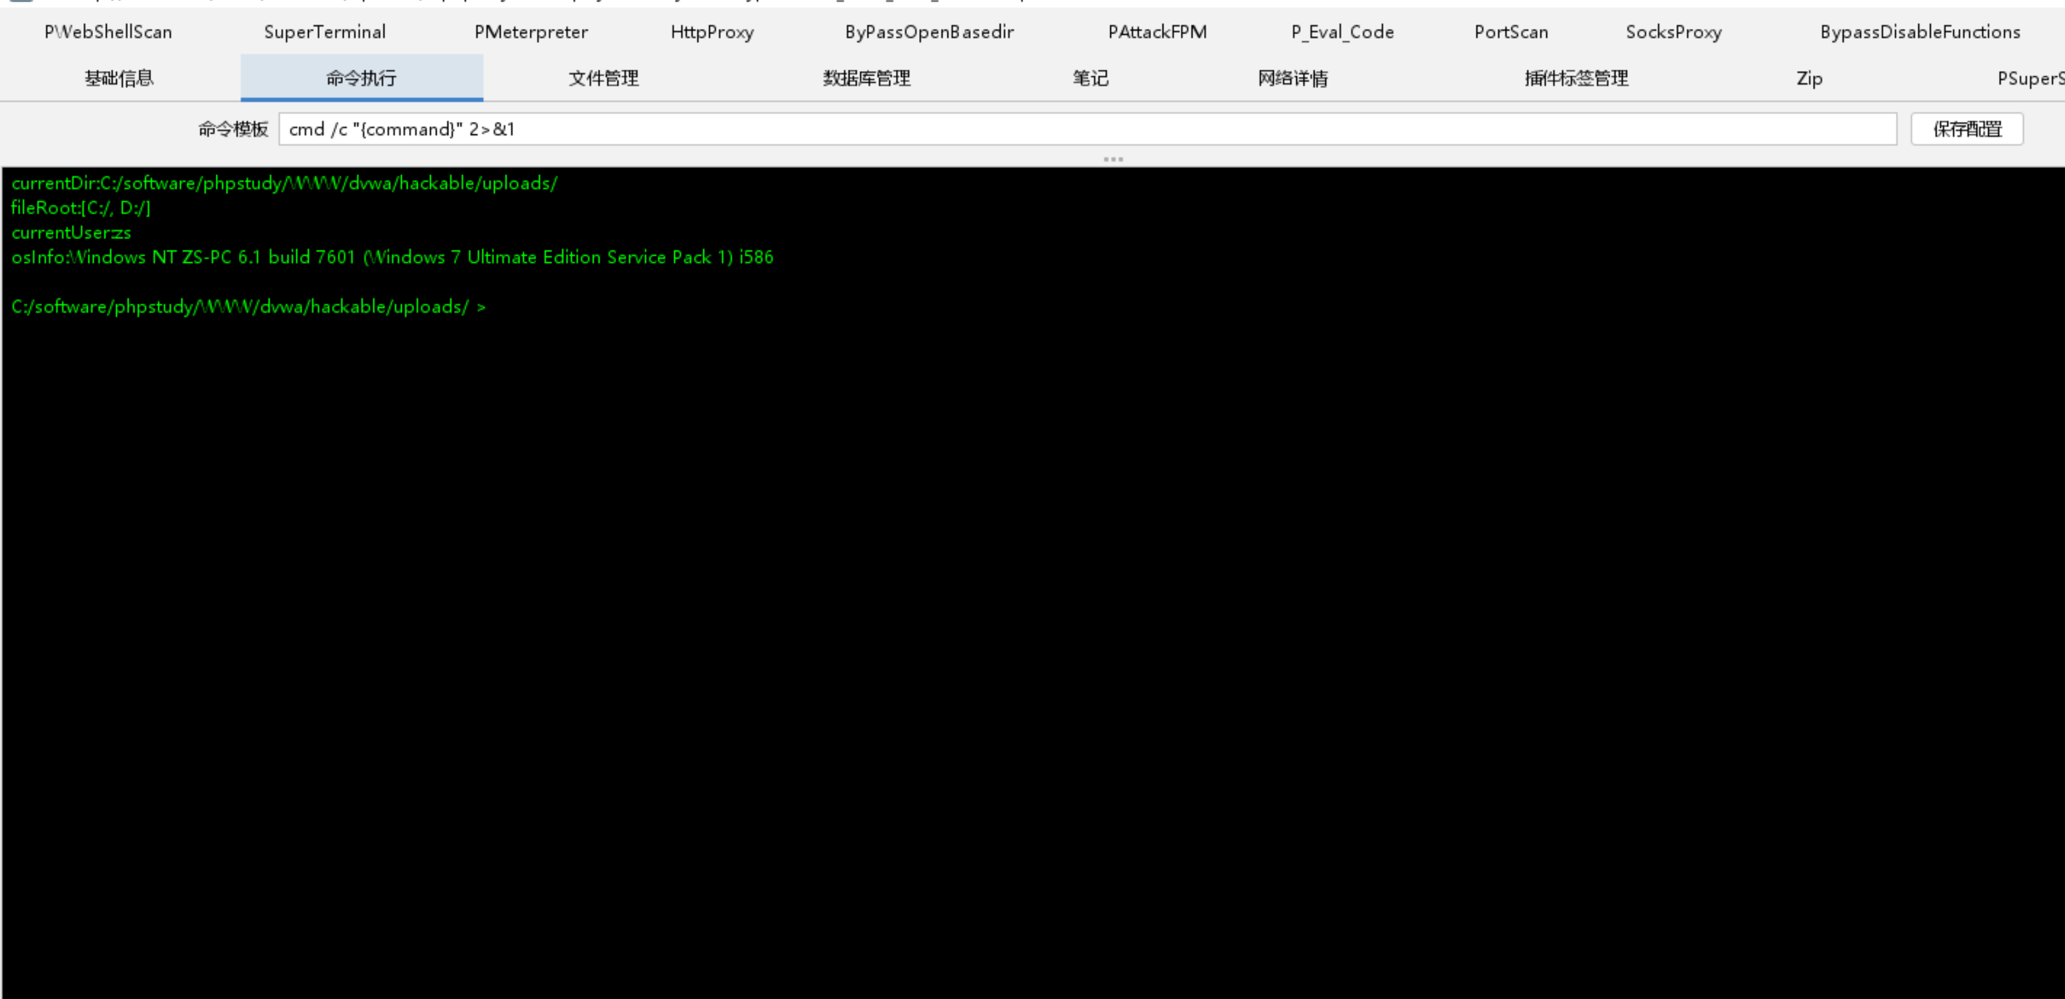
Task: Click the fileRoot:[C:/, D:/] line
Action: 81,209
